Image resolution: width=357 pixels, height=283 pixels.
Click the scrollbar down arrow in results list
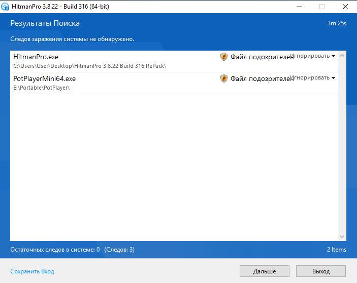[342, 237]
